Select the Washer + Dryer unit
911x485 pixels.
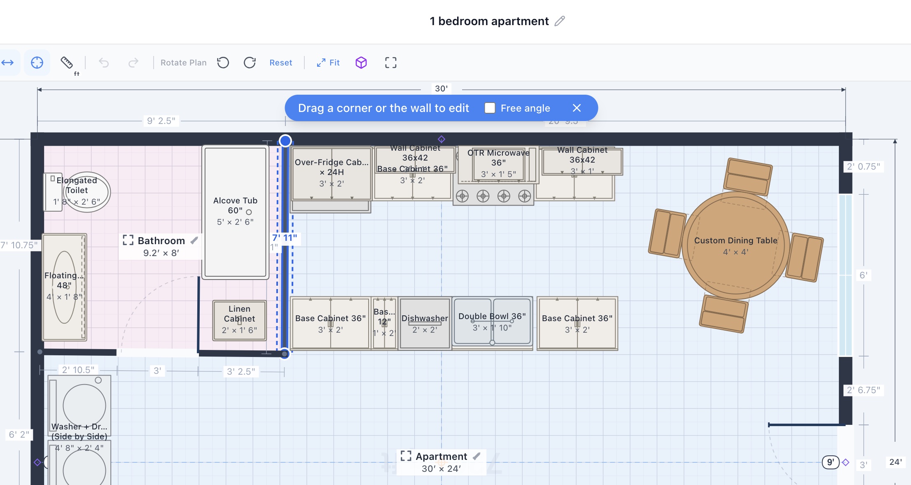tap(79, 430)
